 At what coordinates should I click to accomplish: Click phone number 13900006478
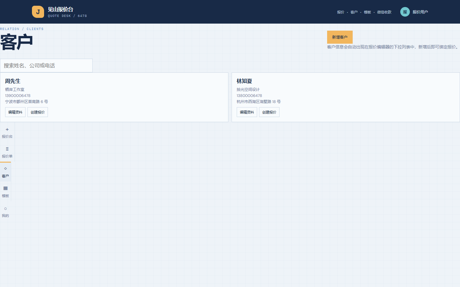(18, 96)
